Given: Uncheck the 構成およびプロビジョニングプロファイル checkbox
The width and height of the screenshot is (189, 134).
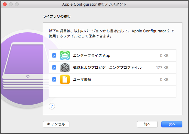Looking at the screenshot, I should 54,67.
